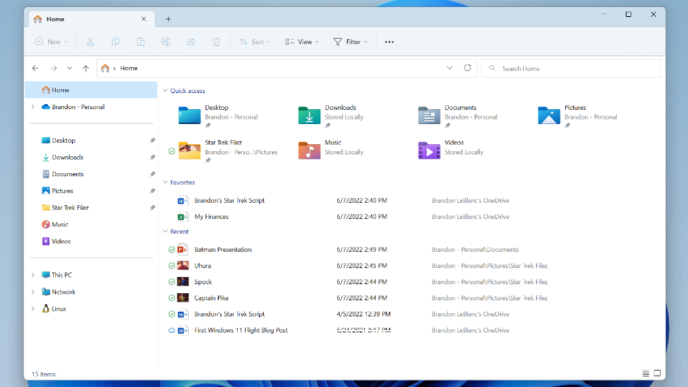Collapse the Quick access section
The width and height of the screenshot is (688, 387).
tap(165, 91)
